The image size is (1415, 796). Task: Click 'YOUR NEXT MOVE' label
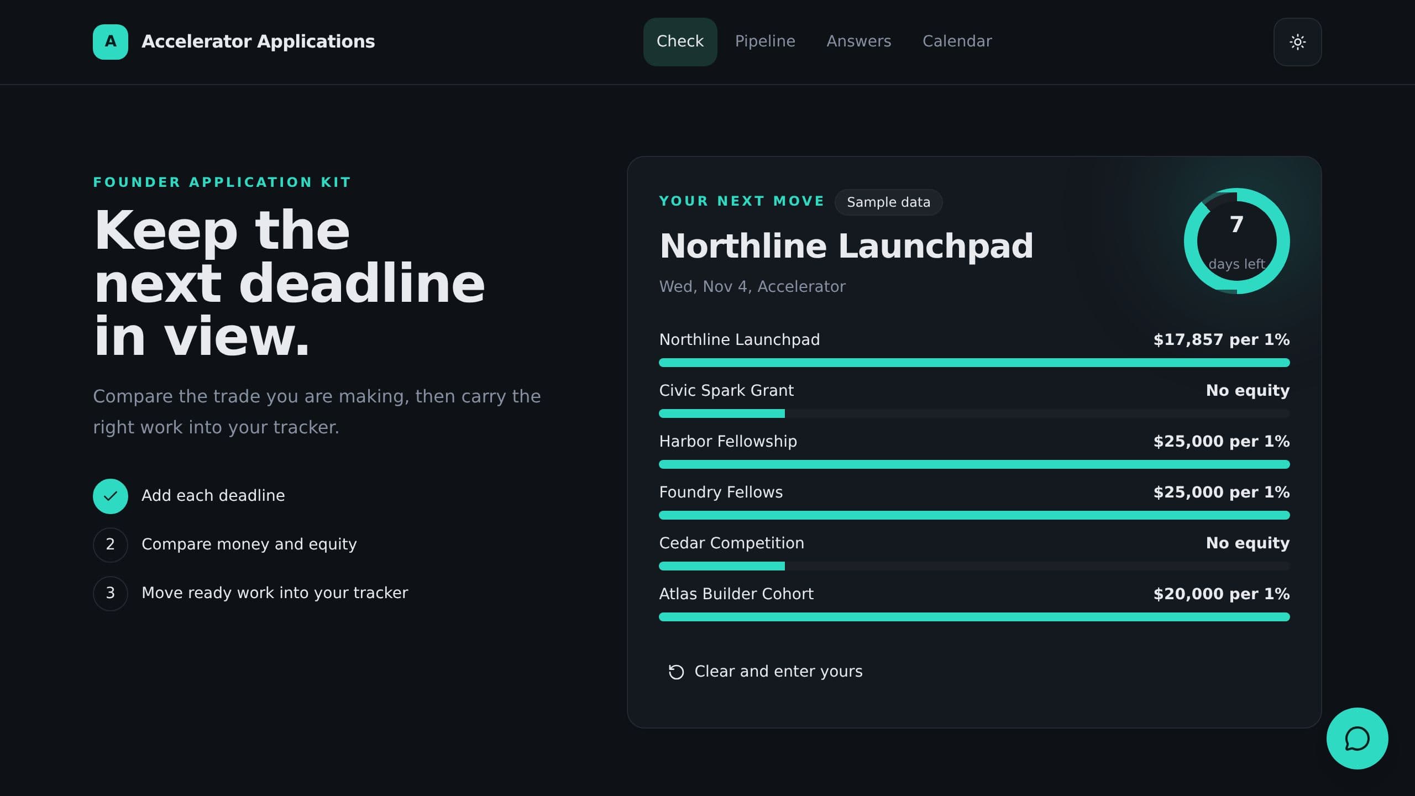[741, 201]
